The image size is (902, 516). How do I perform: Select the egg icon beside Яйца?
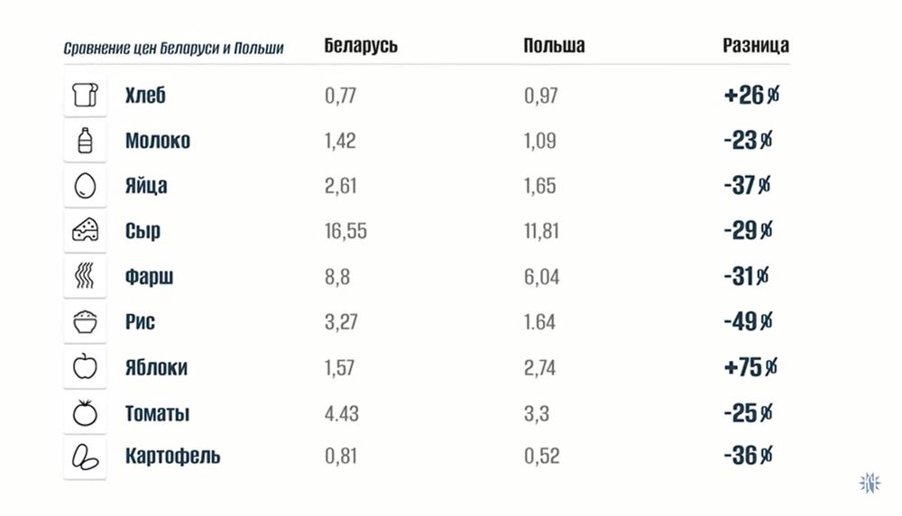pos(85,186)
